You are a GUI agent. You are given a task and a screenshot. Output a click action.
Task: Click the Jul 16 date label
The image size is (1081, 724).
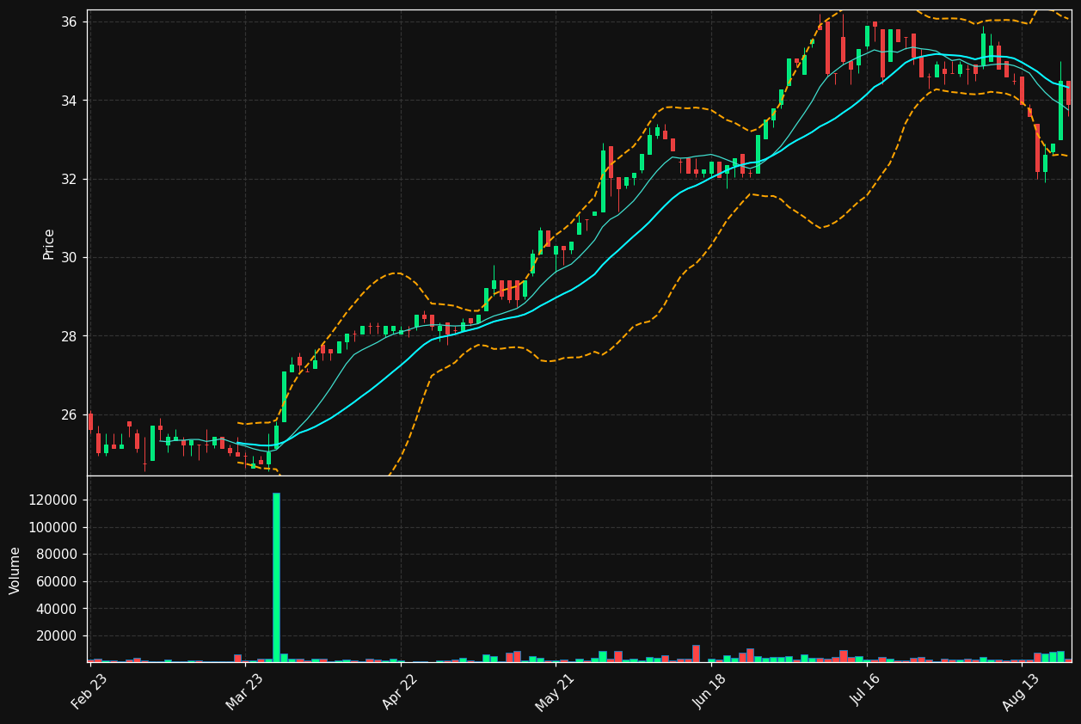coord(867,691)
